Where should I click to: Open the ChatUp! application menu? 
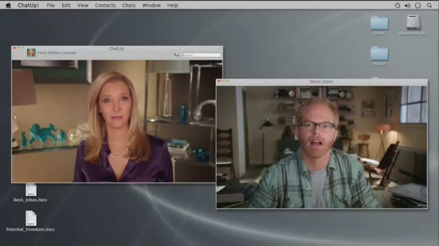[x=28, y=5]
